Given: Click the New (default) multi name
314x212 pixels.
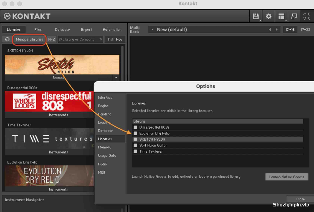Looking at the screenshot, I should point(172,30).
